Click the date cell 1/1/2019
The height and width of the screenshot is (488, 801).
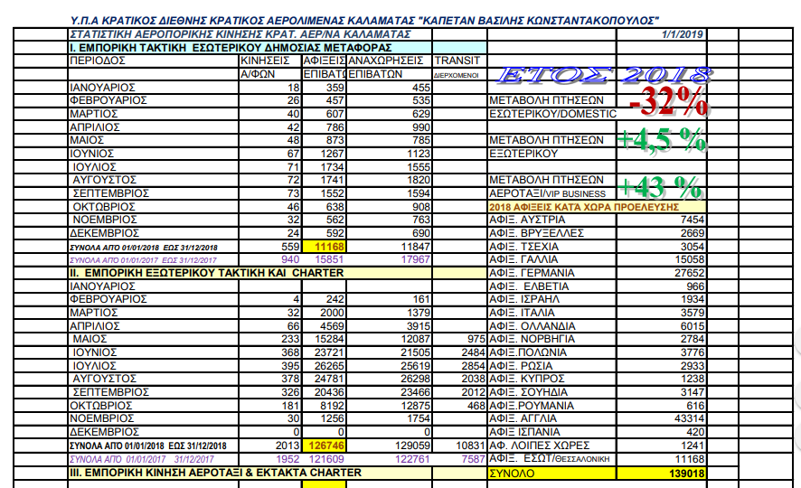(682, 34)
